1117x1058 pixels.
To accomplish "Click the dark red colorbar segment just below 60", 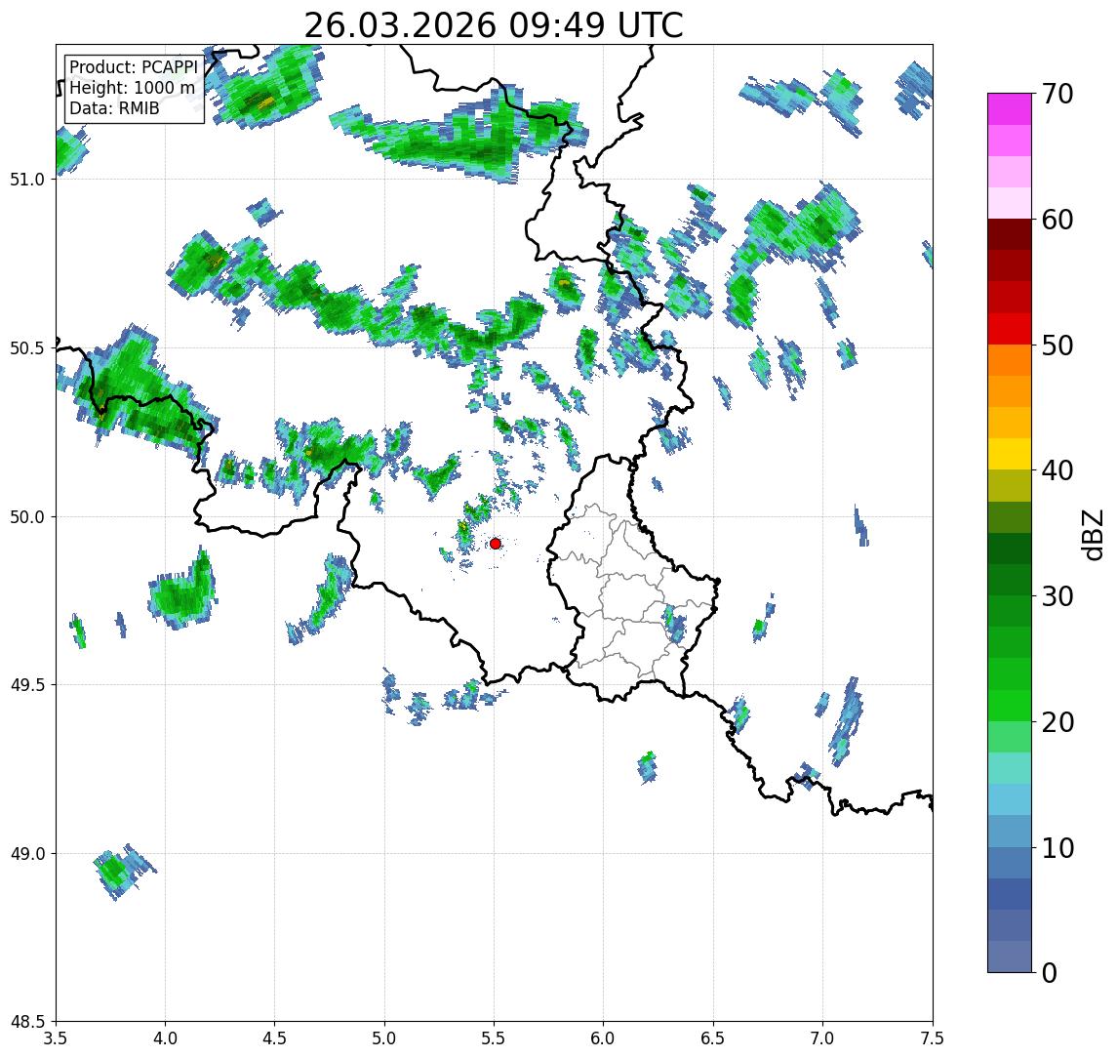I will 1010,234.
